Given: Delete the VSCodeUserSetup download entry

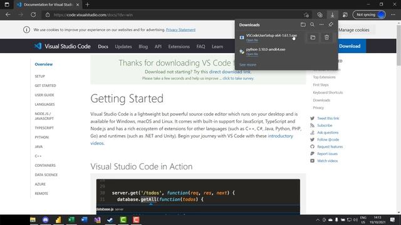Looking at the screenshot, I should pos(326,37).
